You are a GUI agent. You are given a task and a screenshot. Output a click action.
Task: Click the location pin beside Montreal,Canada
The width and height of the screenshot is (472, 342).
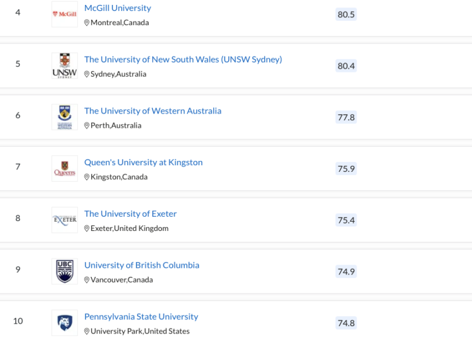[x=87, y=23]
